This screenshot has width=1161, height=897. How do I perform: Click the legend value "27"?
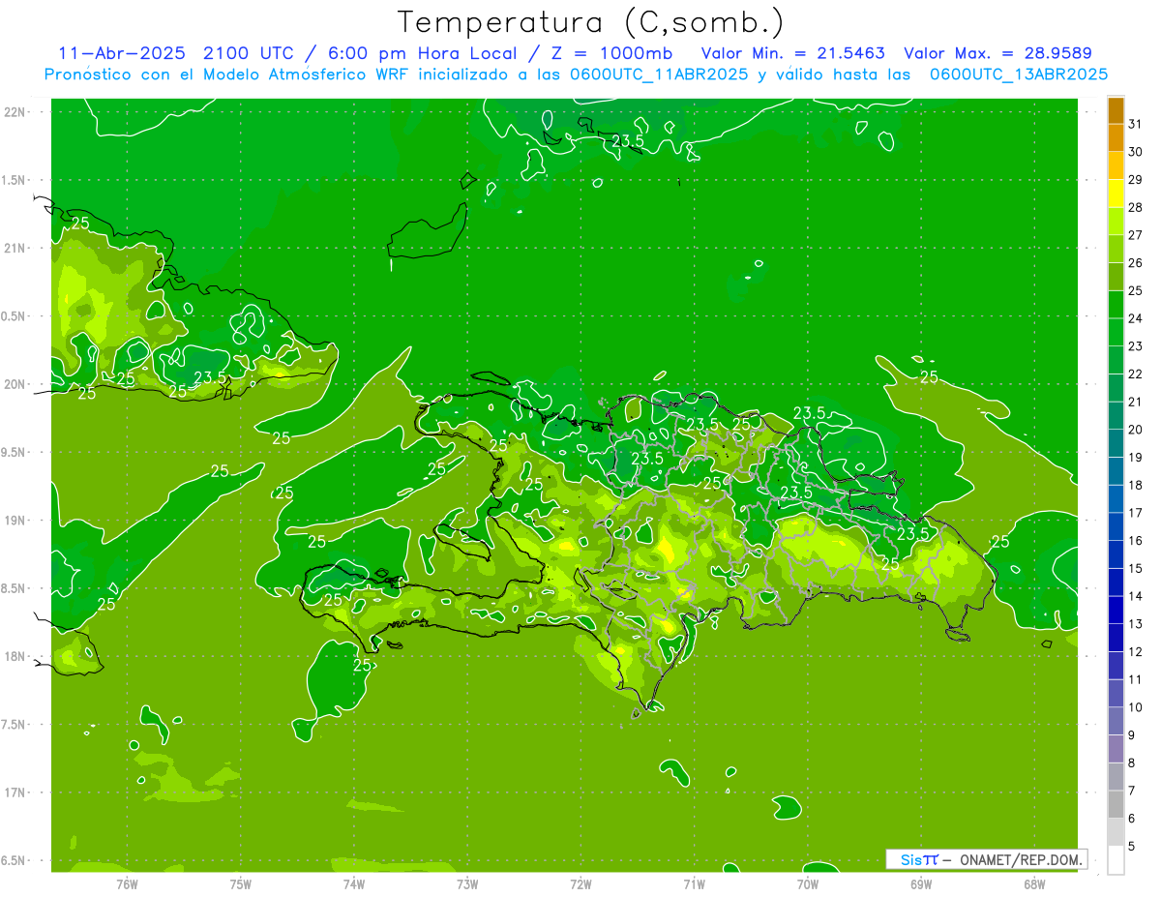[1135, 235]
